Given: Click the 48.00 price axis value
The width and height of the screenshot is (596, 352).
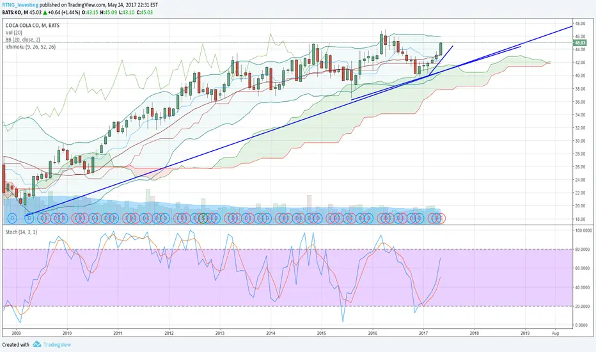Looking at the screenshot, I should tap(580, 24).
